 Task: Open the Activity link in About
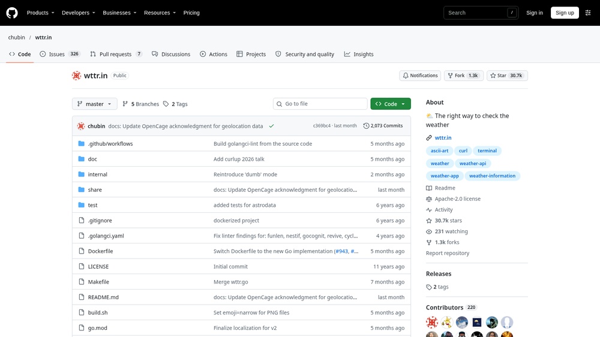(x=439, y=210)
